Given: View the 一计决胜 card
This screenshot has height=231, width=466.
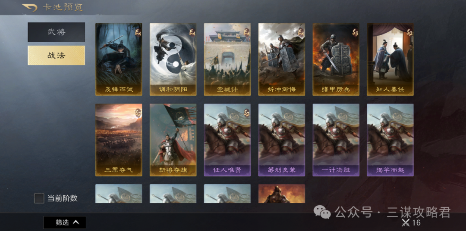Looking at the screenshot, I should coord(336,140).
